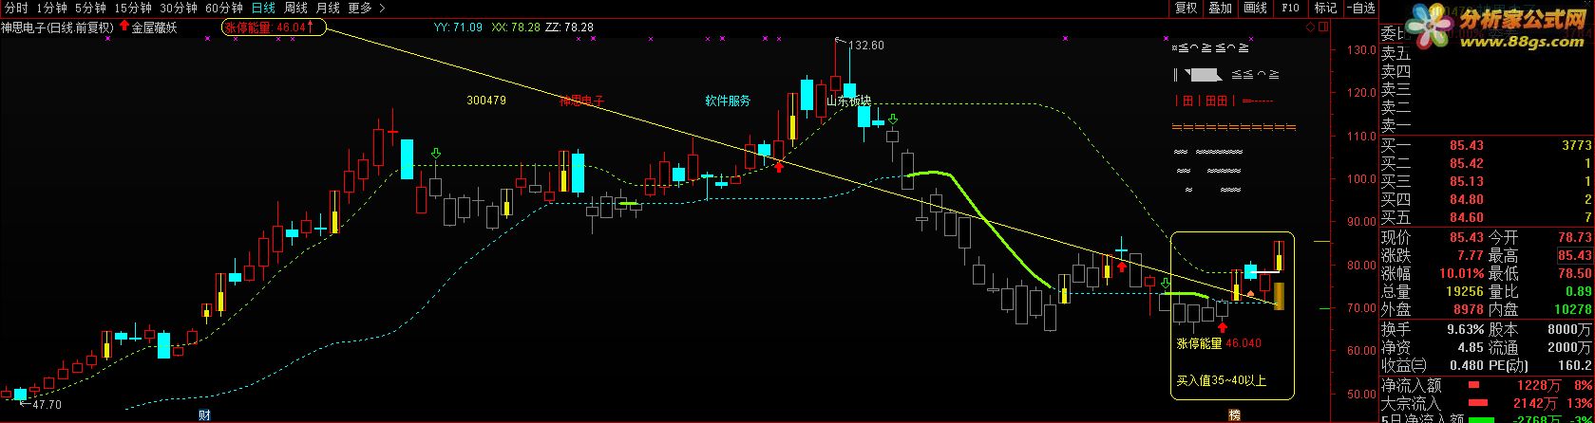
Task: Click the 卖一 ask row
Action: click(x=1486, y=125)
